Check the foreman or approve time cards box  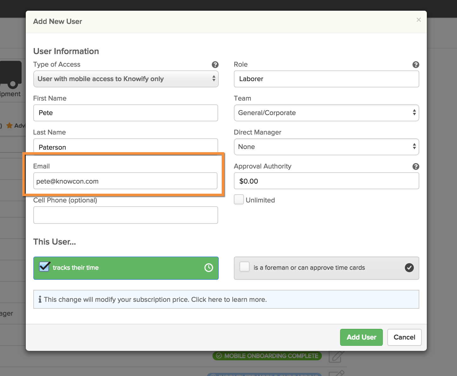point(245,267)
